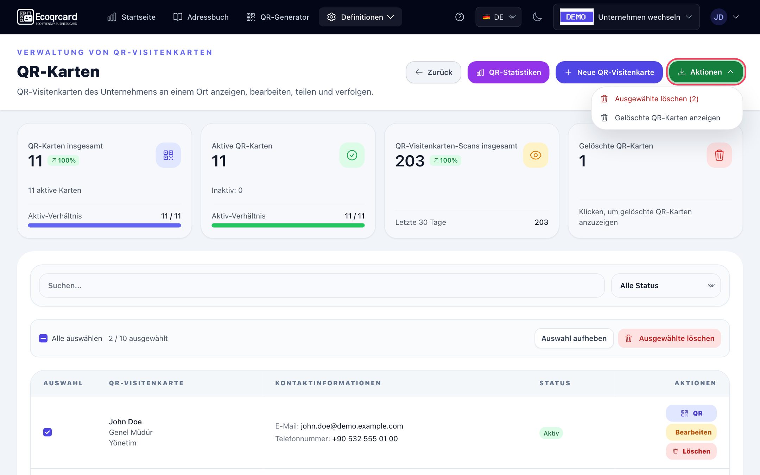Open Unternehmen wechseln dropdown
The width and height of the screenshot is (760, 475).
coord(626,17)
